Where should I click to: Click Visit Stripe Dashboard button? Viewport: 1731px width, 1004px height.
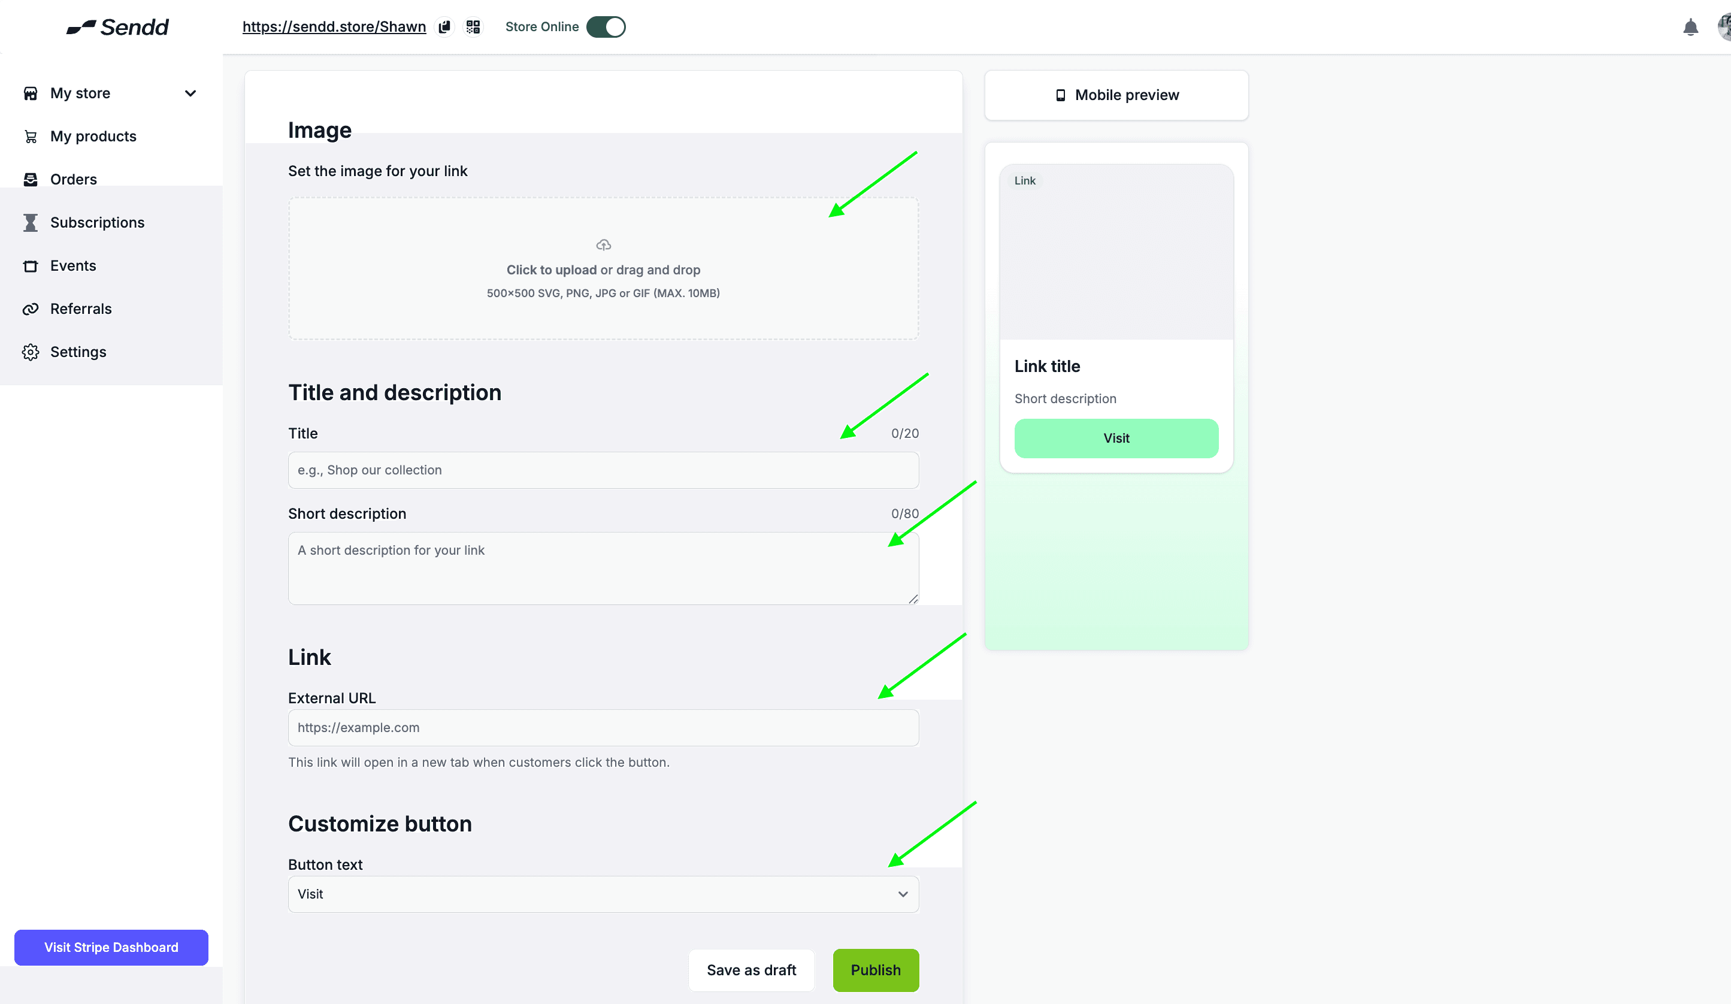(x=111, y=947)
